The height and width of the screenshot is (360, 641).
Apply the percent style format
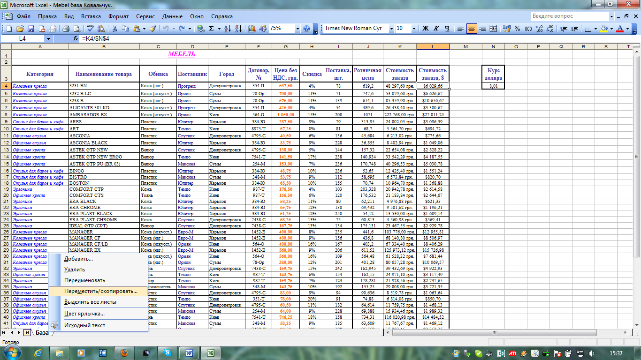(x=517, y=29)
